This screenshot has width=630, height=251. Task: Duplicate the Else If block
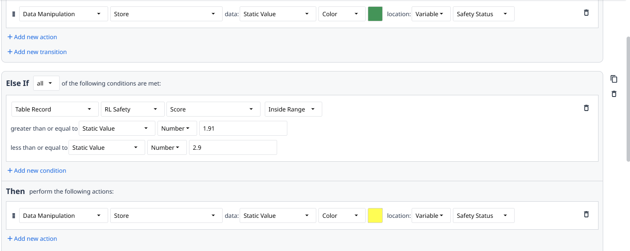[x=614, y=79]
